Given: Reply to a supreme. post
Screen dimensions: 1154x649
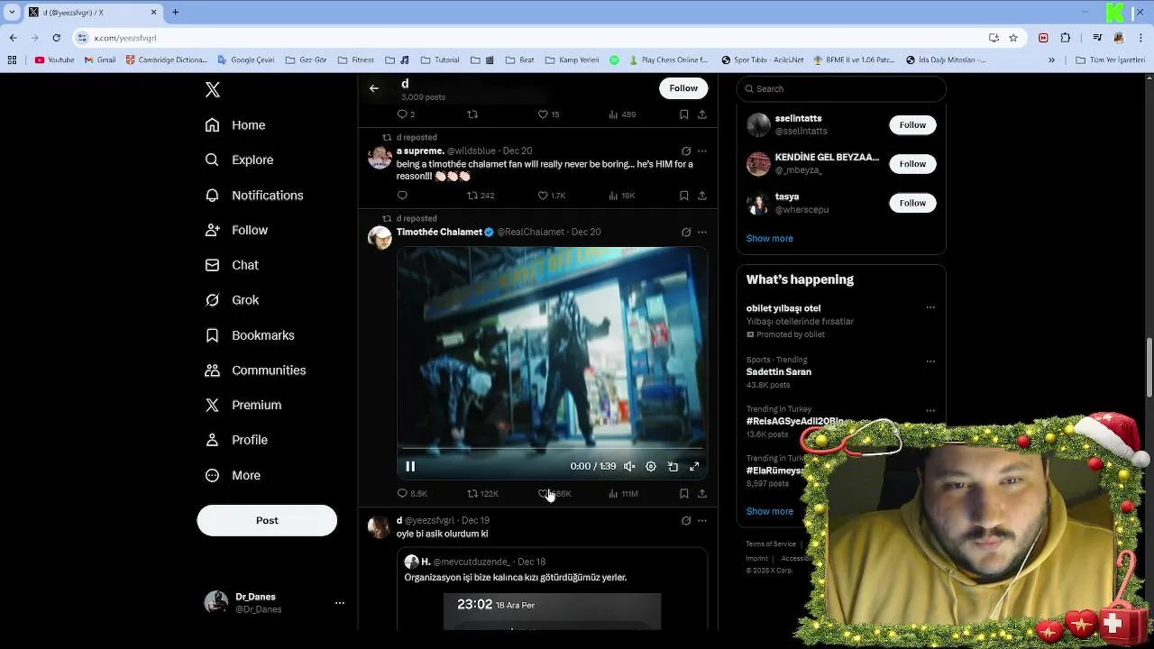Looking at the screenshot, I should (x=402, y=196).
